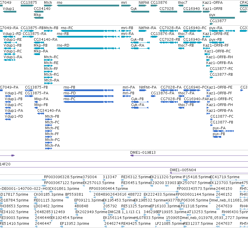Click the pyx-PA protein label
The image size is (248, 228).
pyautogui.click(x=219, y=128)
